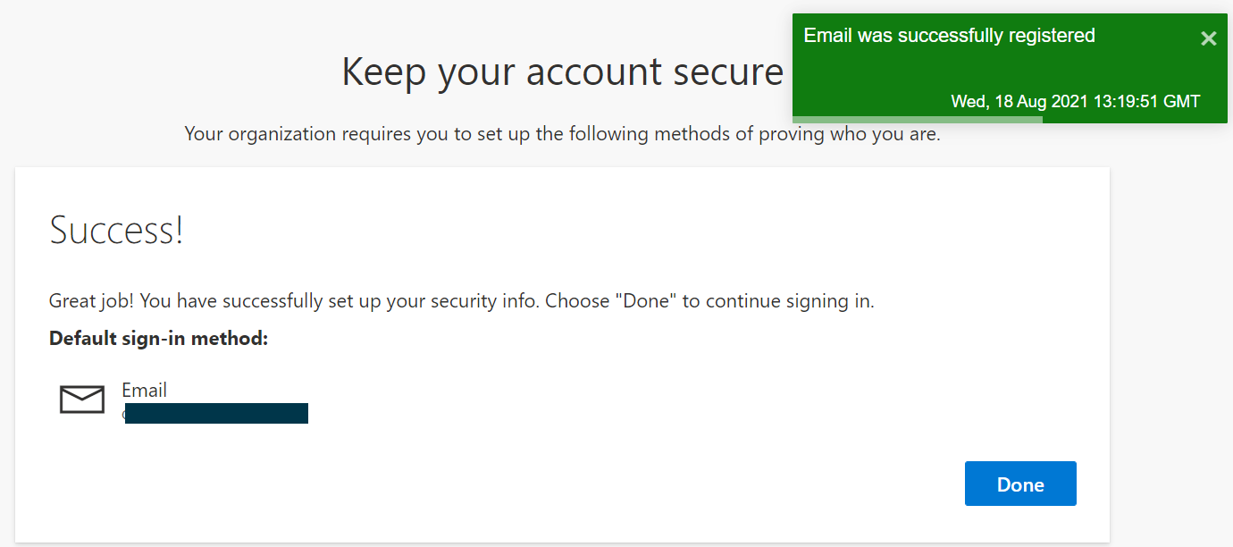Click the blue Done button
Image resolution: width=1233 pixels, height=547 pixels.
coord(1020,484)
